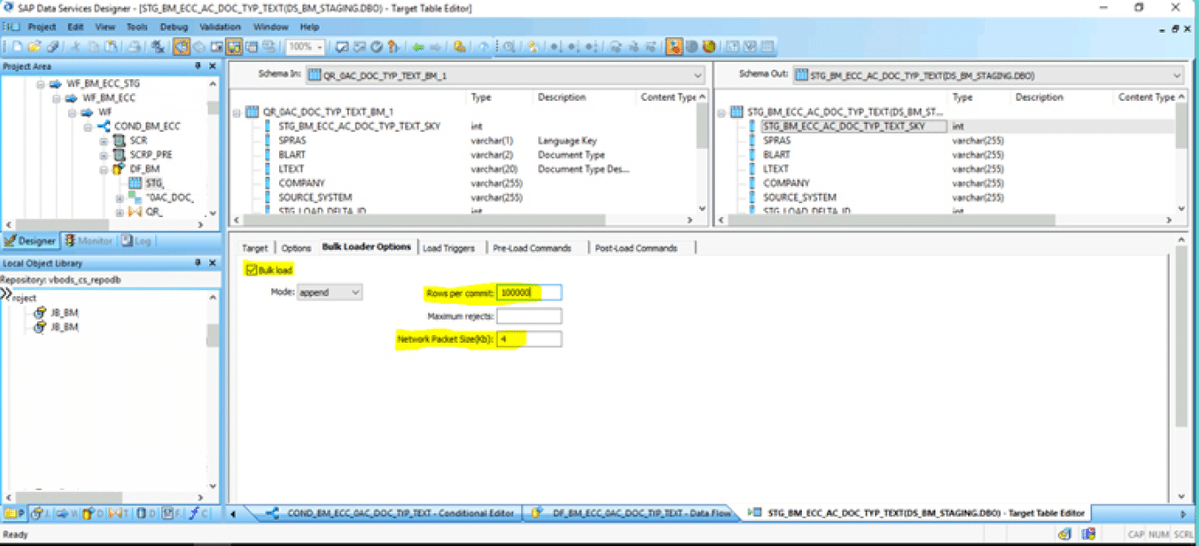
Task: Click the New document toolbar icon
Action: 16,47
